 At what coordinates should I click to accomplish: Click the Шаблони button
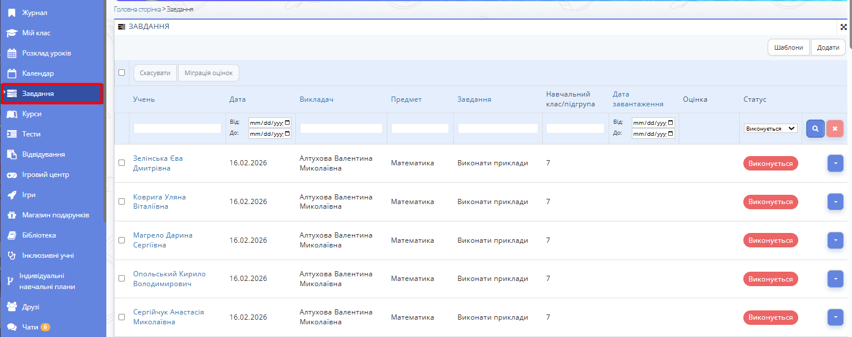click(x=788, y=47)
